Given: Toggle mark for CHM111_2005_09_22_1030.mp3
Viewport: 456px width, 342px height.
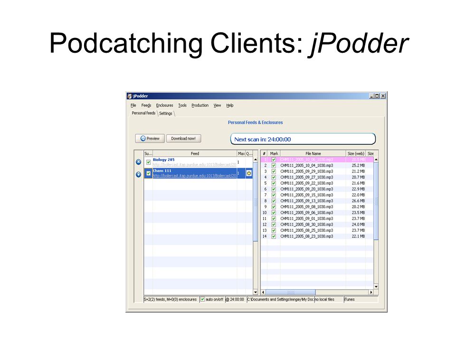Looking at the screenshot, I should (x=274, y=183).
